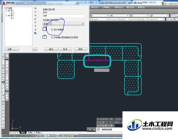This screenshot has height=139, width=178.
Task: Click the 取消 (Cancel) button in the dialog
Action: click(65, 49)
